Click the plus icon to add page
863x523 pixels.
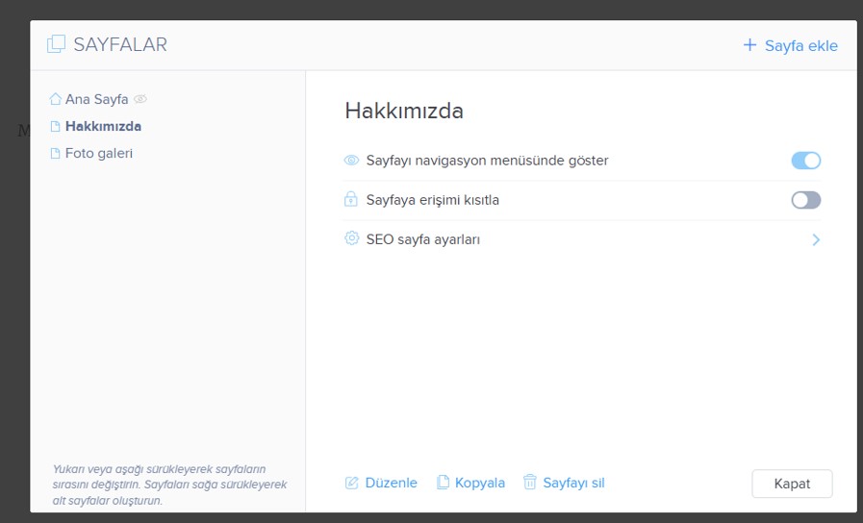click(x=749, y=45)
